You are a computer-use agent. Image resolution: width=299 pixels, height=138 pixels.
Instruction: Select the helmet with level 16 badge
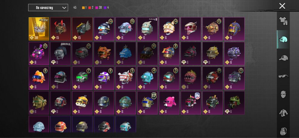click(x=104, y=29)
